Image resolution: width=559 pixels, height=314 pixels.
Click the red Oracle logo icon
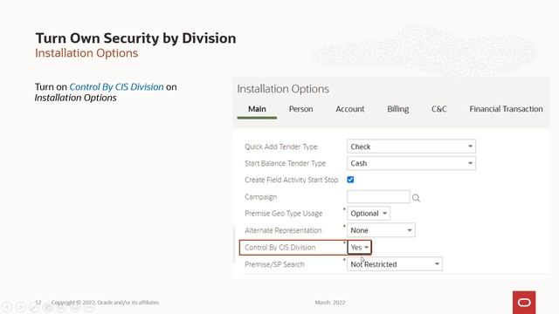tap(524, 303)
